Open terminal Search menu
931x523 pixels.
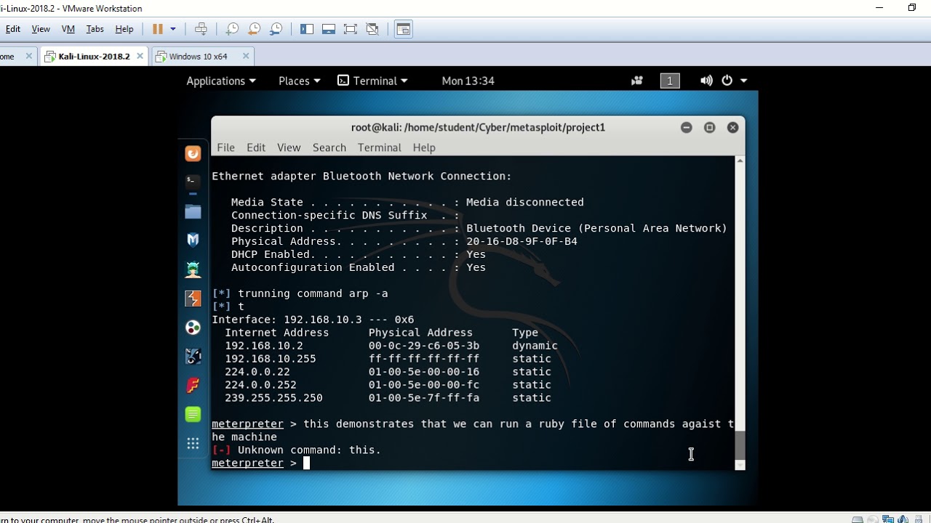(x=329, y=147)
